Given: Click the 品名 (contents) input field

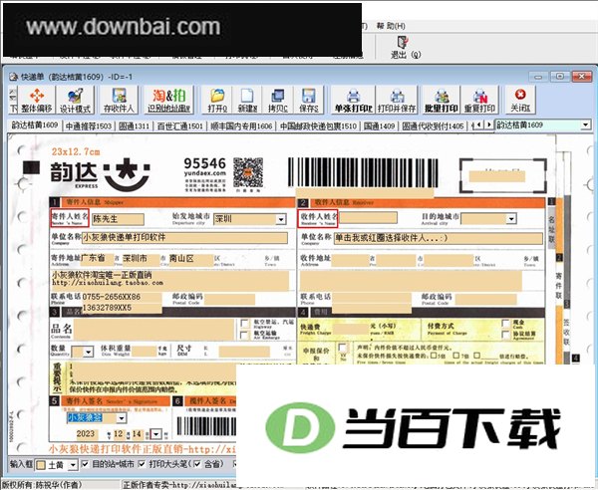Looking at the screenshot, I should 154,330.
